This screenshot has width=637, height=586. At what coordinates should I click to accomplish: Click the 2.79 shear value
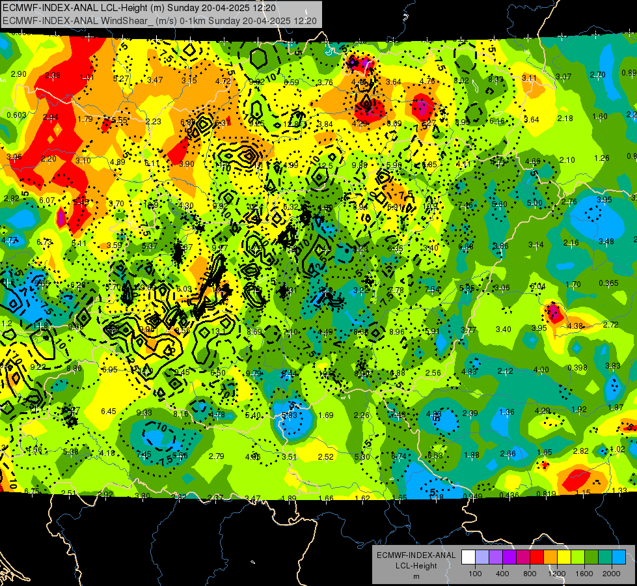pos(216,456)
